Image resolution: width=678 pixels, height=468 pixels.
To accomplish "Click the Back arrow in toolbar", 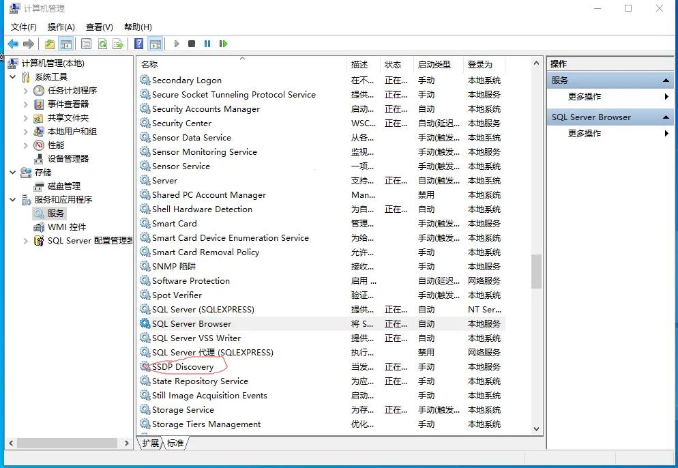I will (13, 44).
